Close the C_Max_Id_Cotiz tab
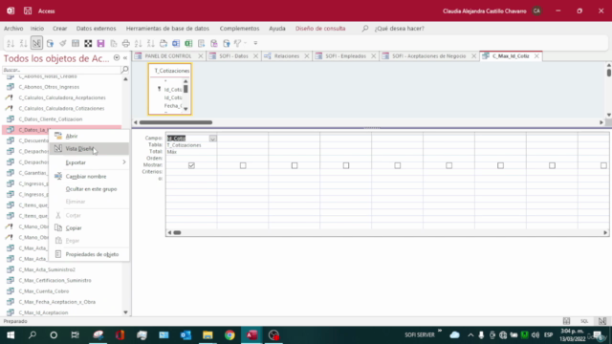 pos(536,56)
